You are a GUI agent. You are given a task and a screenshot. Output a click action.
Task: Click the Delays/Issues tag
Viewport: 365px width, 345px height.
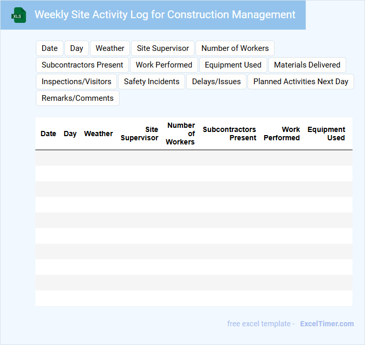coord(216,82)
